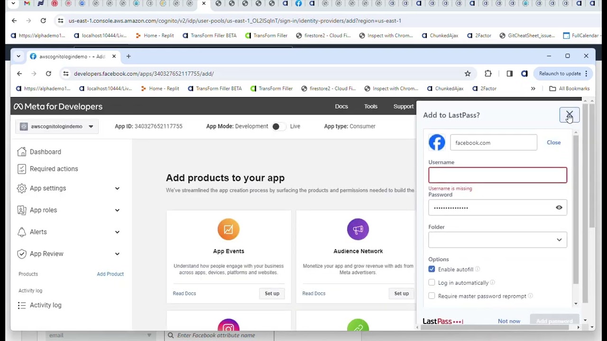This screenshot has height=341, width=607.
Task: Click the Close link in LastPass dialog
Action: pos(553,142)
